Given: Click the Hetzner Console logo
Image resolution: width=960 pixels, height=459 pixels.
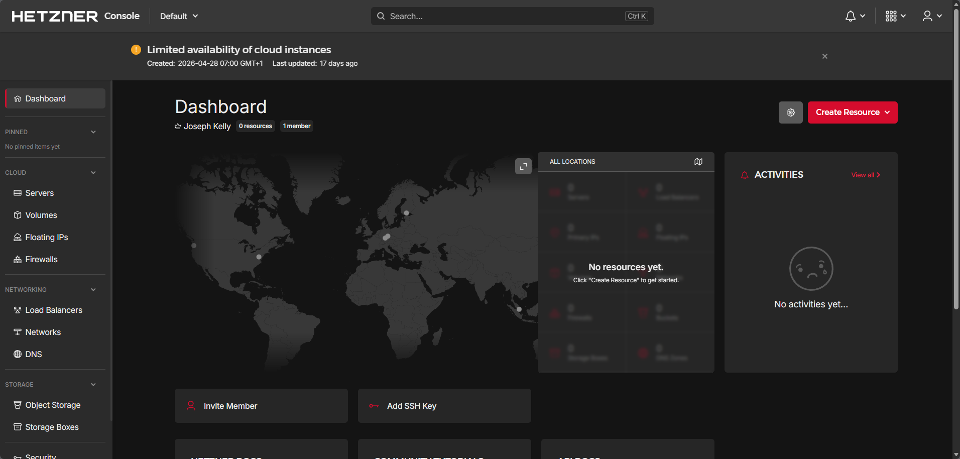Looking at the screenshot, I should pos(76,16).
